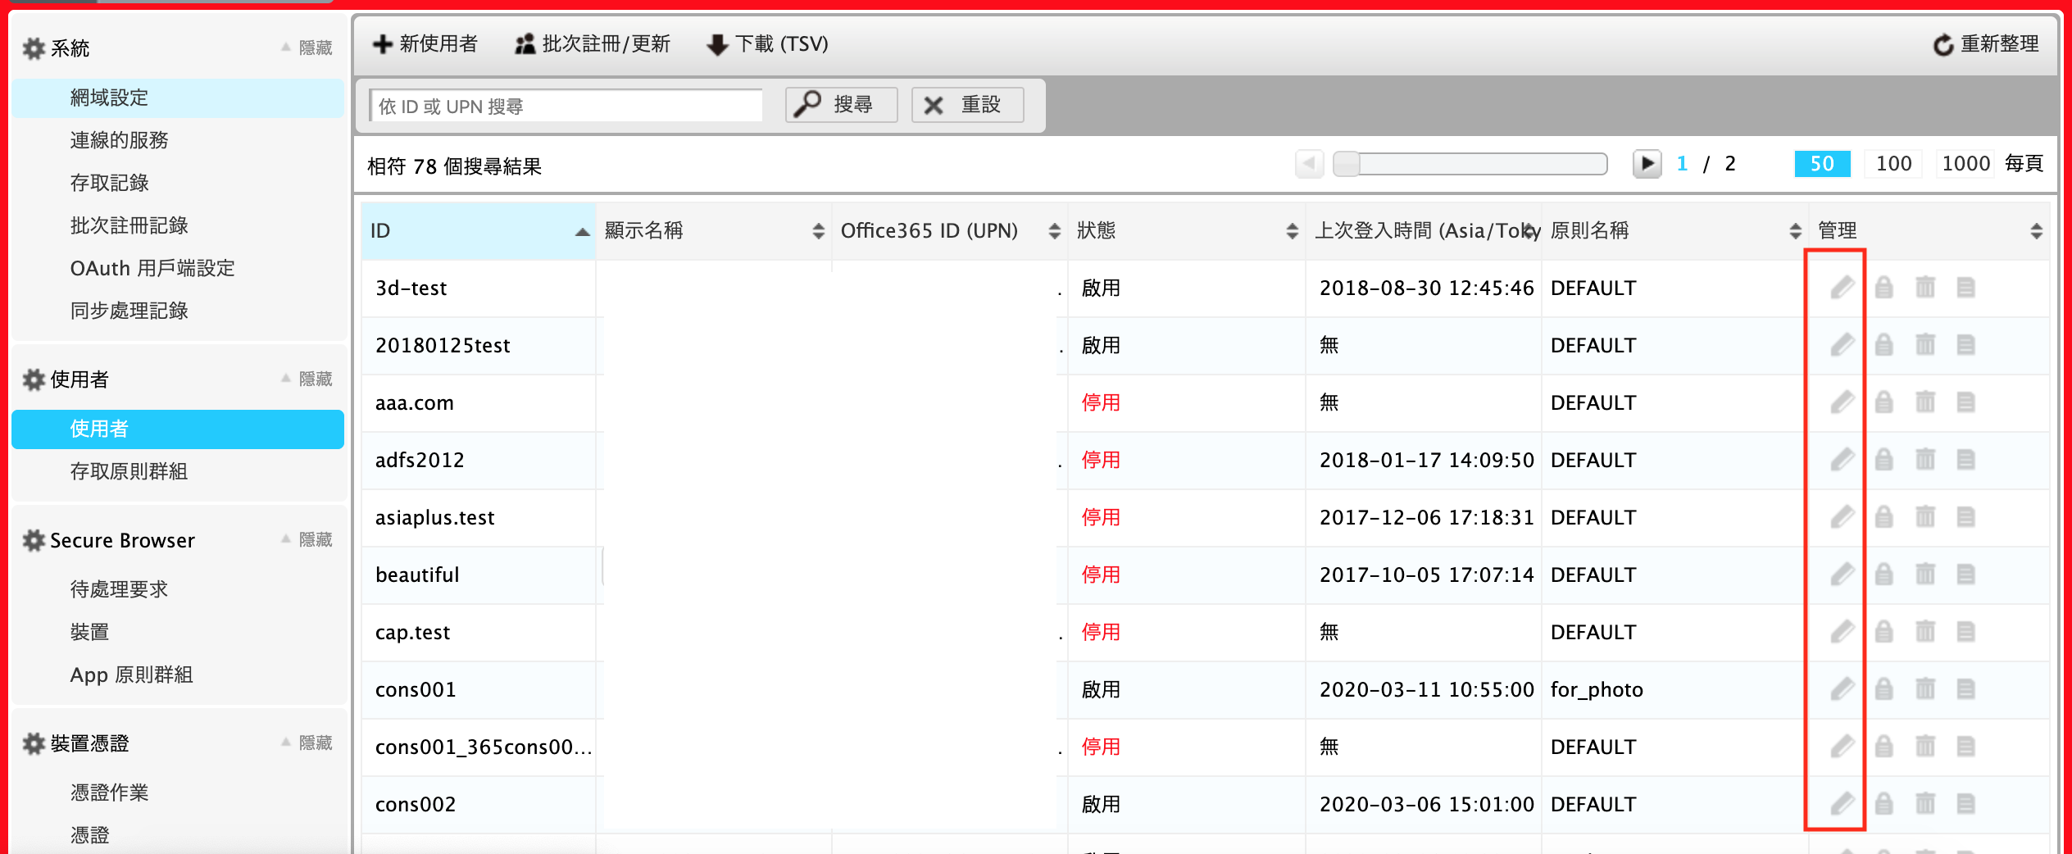
Task: Collapse the 使用者 section via 隱藏
Action: [x=307, y=379]
